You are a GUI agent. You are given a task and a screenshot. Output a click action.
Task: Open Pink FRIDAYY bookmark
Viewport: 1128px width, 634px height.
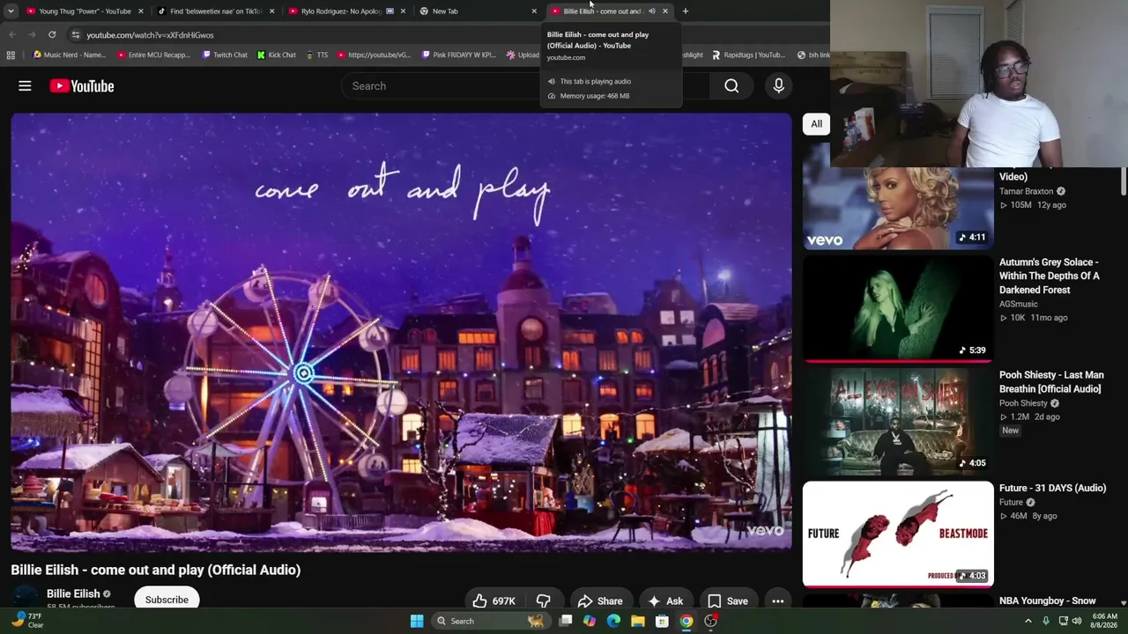click(459, 55)
